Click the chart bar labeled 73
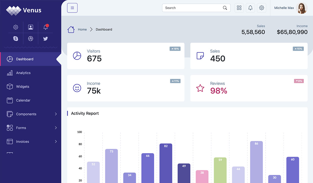Image resolution: width=313 pixels, height=183 pixels. pos(111,166)
